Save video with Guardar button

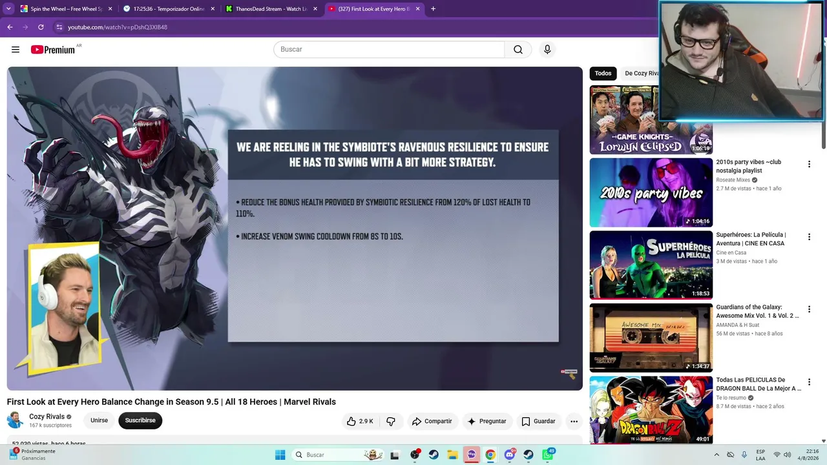[538, 421]
